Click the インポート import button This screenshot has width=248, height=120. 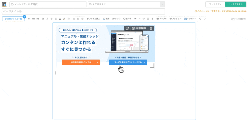pos(190,19)
